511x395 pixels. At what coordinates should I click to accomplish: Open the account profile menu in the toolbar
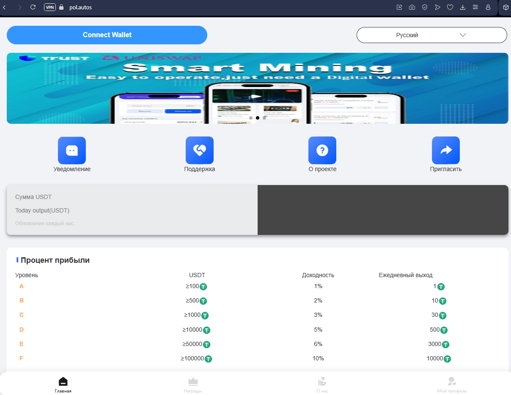488,7
